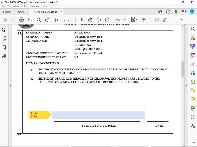Click the yellow 'Click here to sign' tag
Image resolution: width=197 pixels, height=147 pixels.
tap(39, 115)
